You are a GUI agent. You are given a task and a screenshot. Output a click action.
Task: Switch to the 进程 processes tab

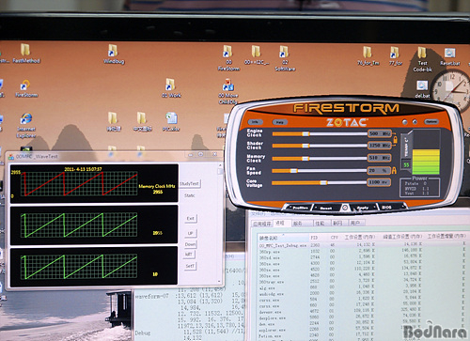point(280,223)
